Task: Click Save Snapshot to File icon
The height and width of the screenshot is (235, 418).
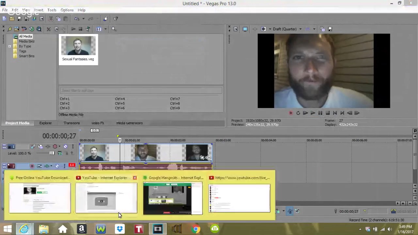Action: point(330,29)
